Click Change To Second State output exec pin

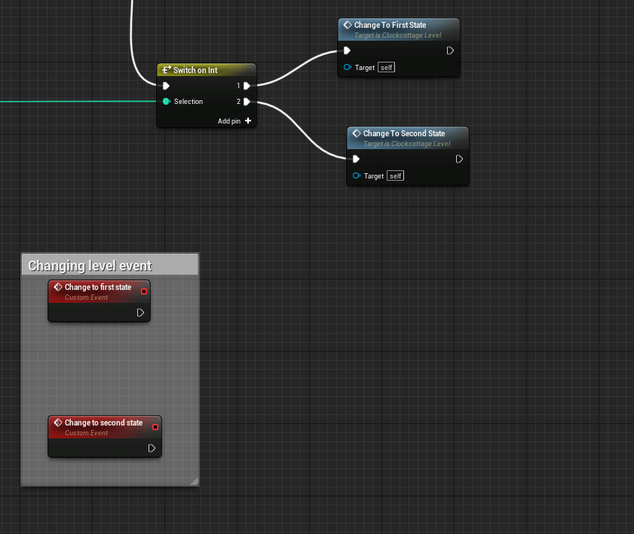click(x=459, y=159)
